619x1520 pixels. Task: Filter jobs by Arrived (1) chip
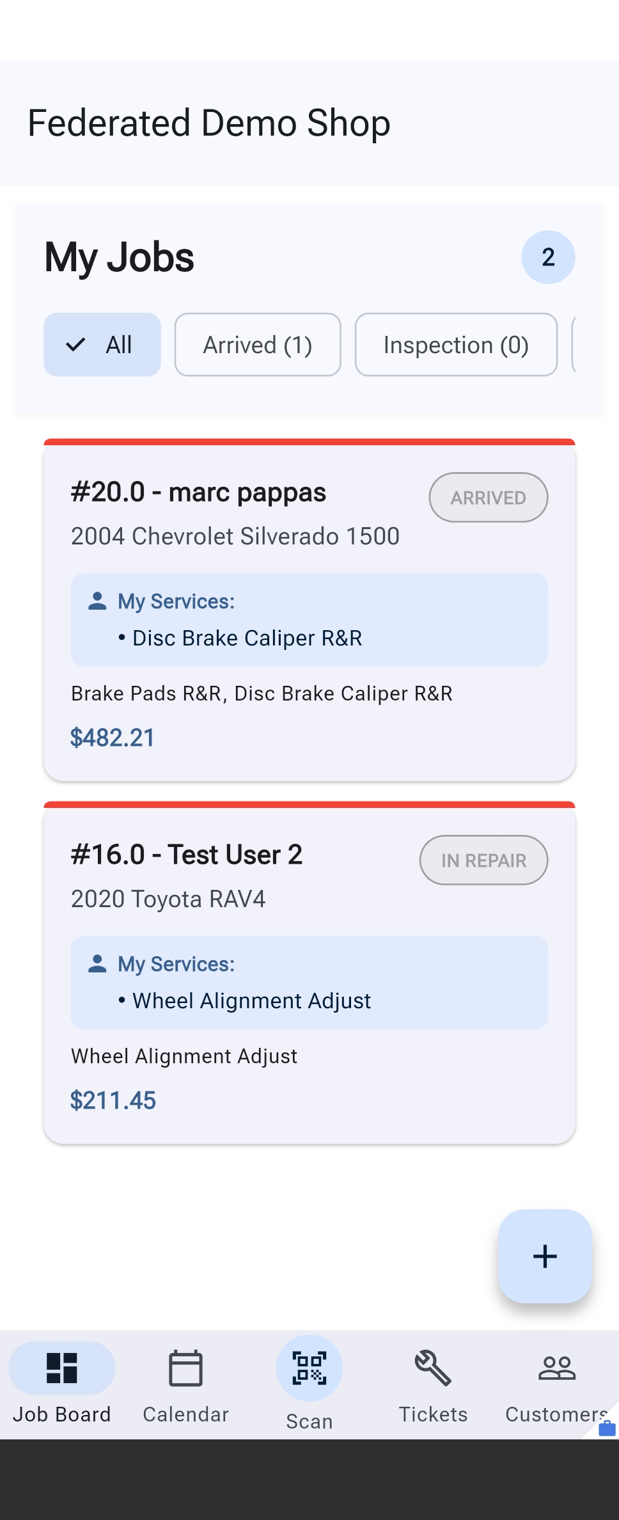click(258, 345)
